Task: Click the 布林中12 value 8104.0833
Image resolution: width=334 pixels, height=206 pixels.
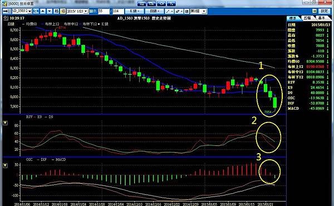Action: [315, 72]
